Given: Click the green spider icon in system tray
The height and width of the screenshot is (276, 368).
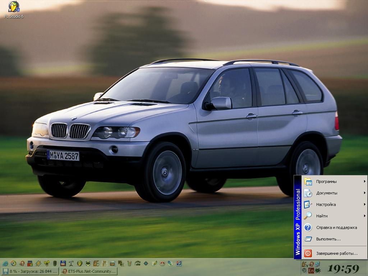Looking at the screenshot, I should [x=318, y=270].
